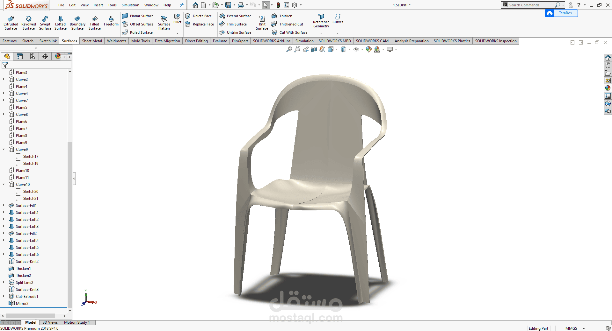
Task: Switch to the Sheet Metal tab
Action: point(92,41)
